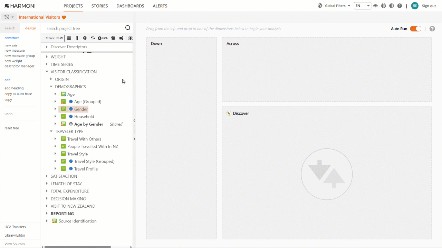
Task: Select the map pin filter icon
Action: 85,38
